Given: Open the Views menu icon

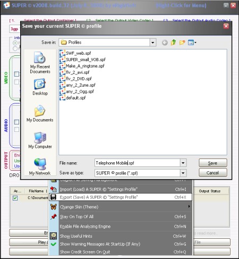Looking at the screenshot, I should pos(192,43).
